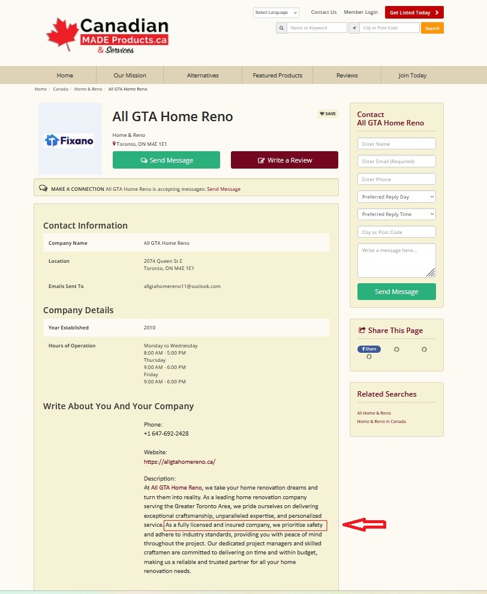Click the Home & Reno in Canada link

381,421
